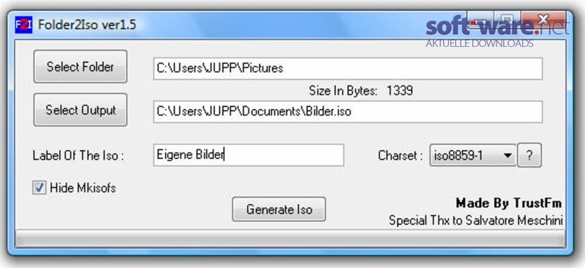Open the Charset dropdown arrow
Image resolution: width=585 pixels, height=268 pixels.
(507, 155)
